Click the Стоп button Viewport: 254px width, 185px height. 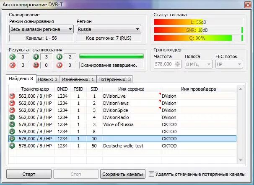[x=75, y=174]
